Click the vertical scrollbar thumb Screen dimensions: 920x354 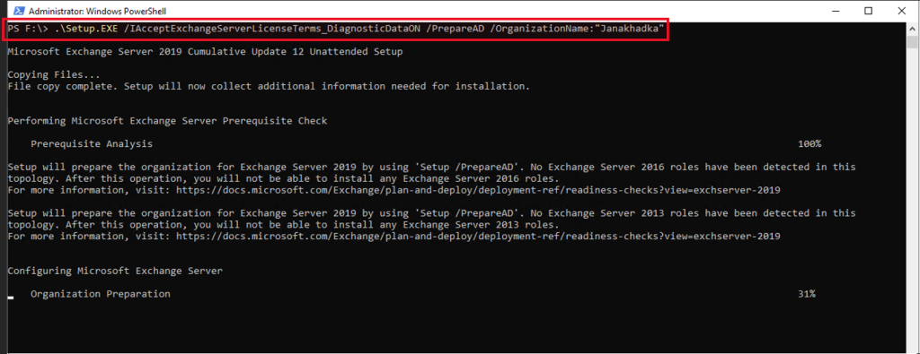point(913,42)
